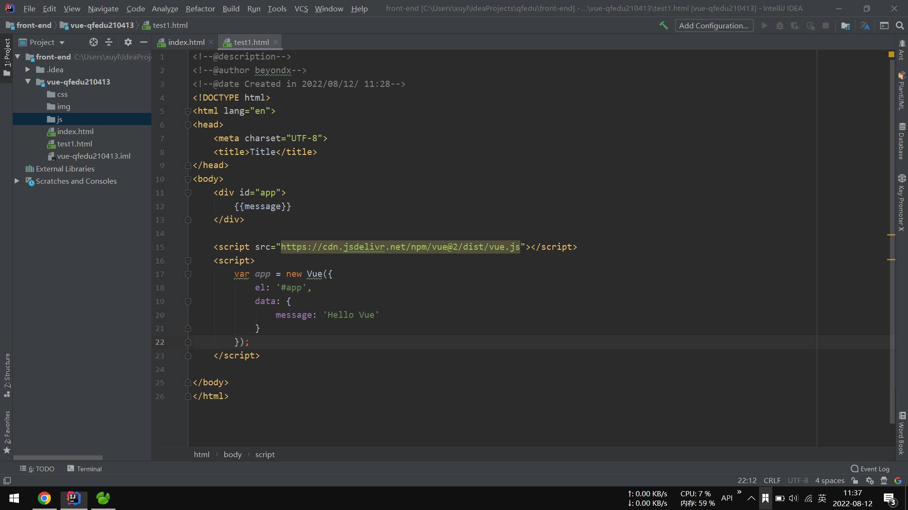The image size is (908, 510).
Task: Click the Collapse All icon in Project panel
Action: [x=109, y=42]
